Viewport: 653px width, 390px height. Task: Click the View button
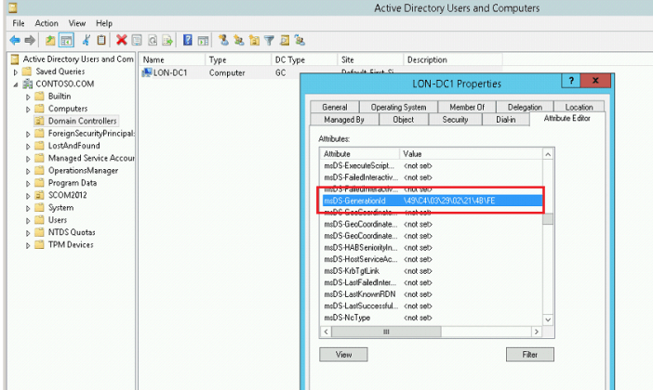click(x=343, y=355)
